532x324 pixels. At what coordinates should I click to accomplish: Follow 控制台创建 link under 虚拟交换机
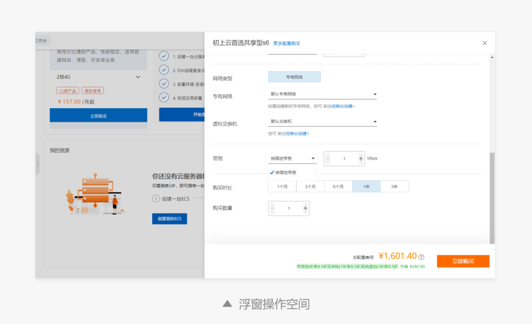coord(298,134)
